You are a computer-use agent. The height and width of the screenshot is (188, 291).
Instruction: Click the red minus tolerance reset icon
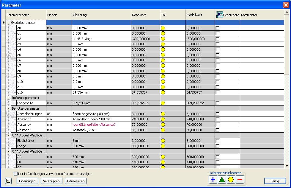240,180
